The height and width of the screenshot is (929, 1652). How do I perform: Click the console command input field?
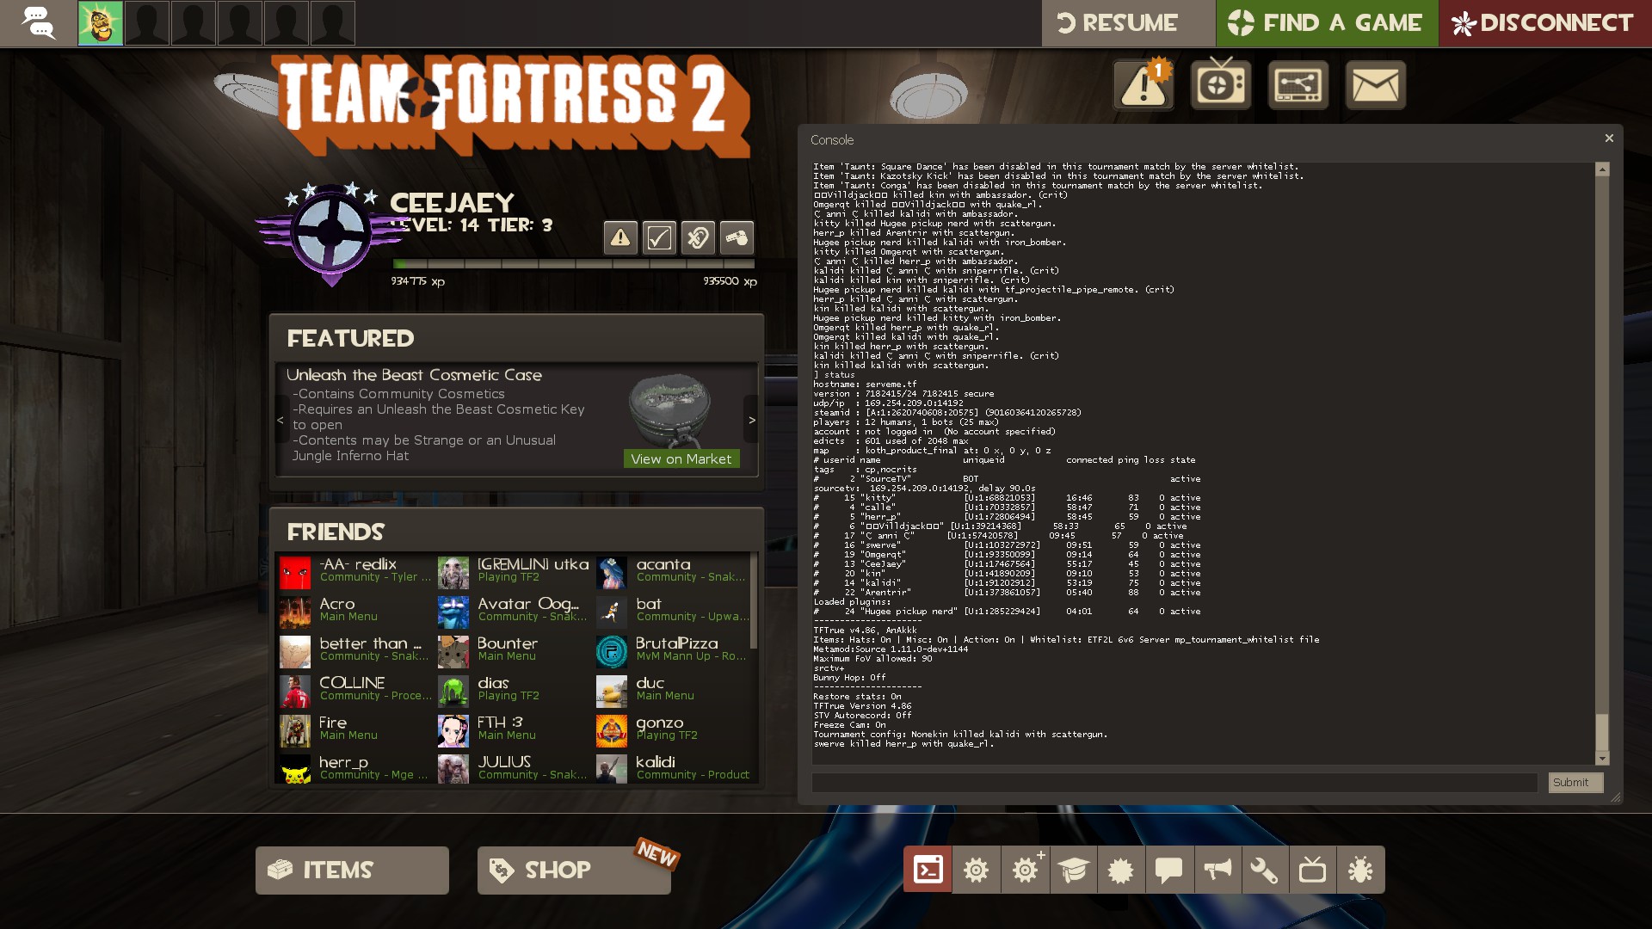click(1174, 782)
